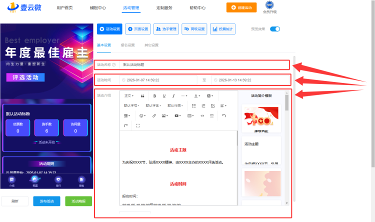Screen dimensions: 375x222
Task: Open the font color picker dropdown
Action: (x=197, y=95)
